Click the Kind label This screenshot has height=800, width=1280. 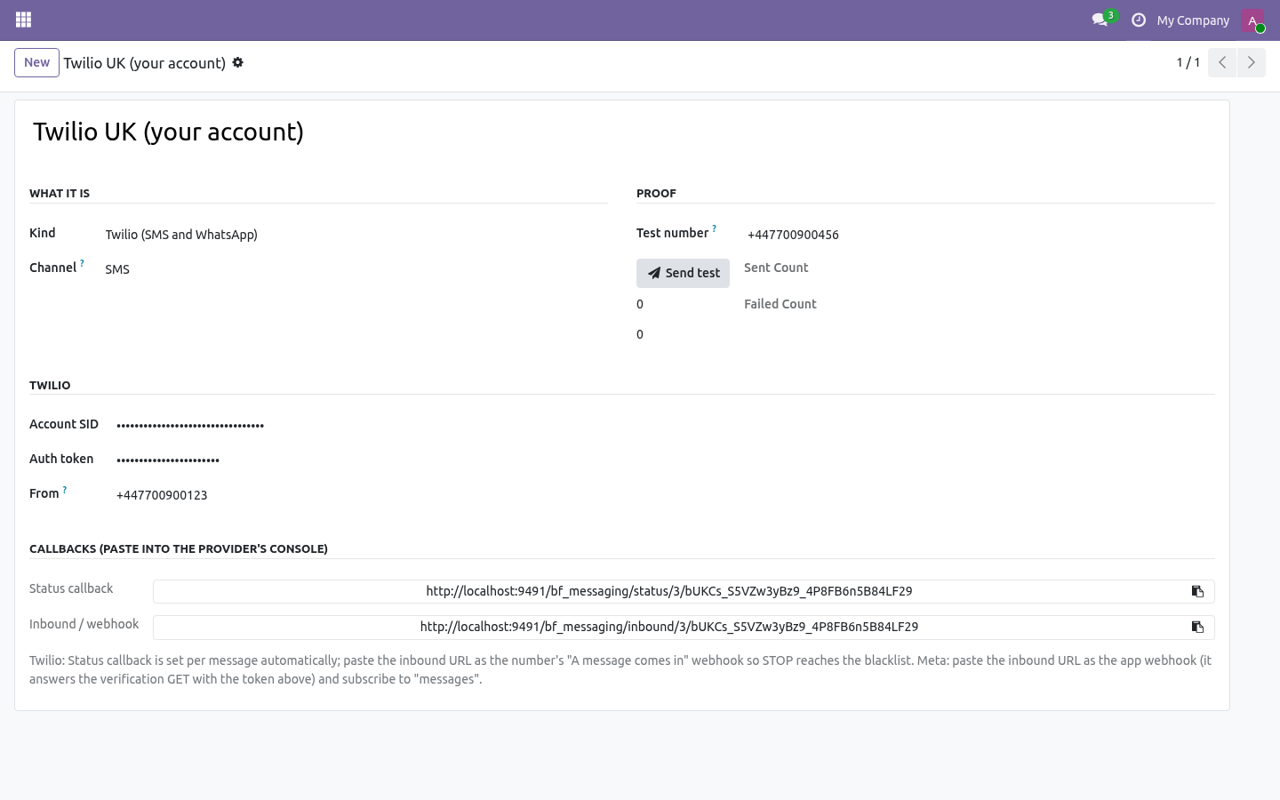click(x=43, y=233)
